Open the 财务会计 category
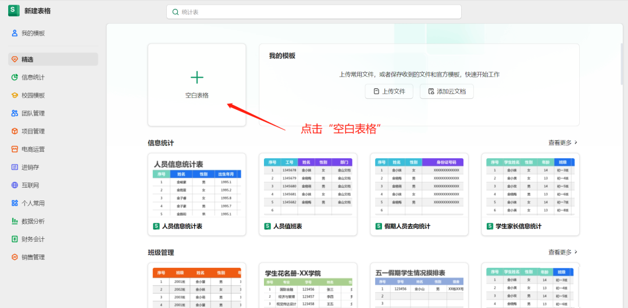Viewport: 628px width, 308px height. click(x=33, y=239)
